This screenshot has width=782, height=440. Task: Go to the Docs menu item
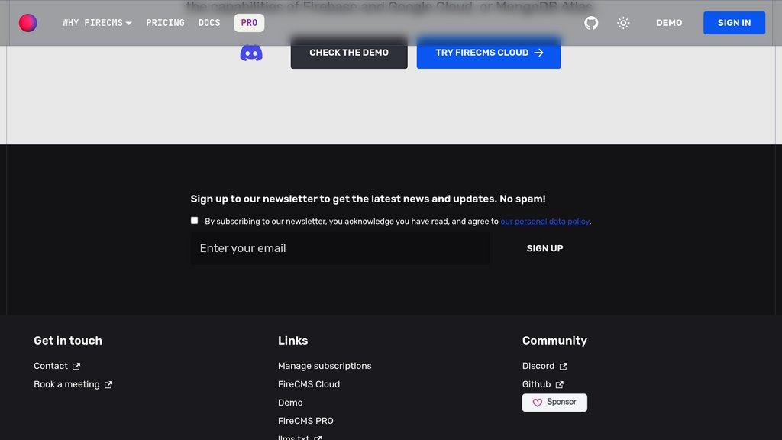[x=209, y=23]
